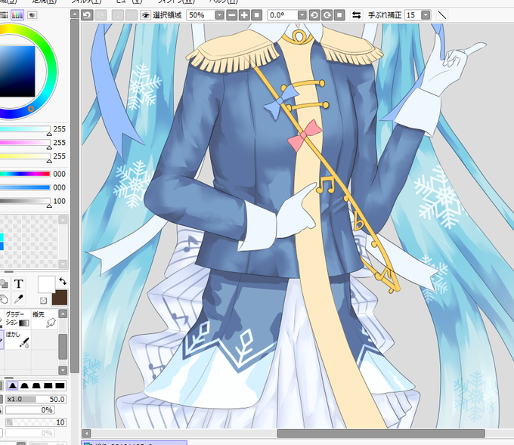Viewport: 514px width, 445px height.
Task: Select the グラデーション gradient tool
Action: tap(17, 319)
